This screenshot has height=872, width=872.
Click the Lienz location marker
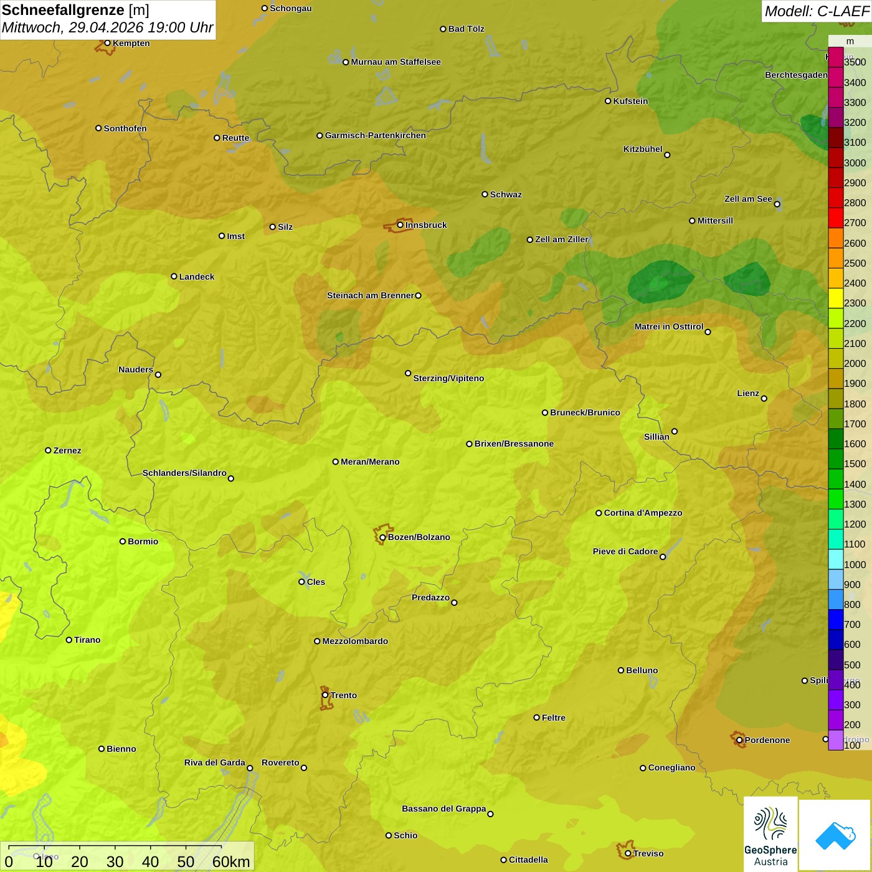click(764, 399)
